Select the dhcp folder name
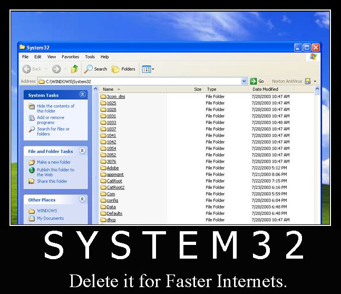The width and height of the screenshot is (341, 294). [x=111, y=220]
